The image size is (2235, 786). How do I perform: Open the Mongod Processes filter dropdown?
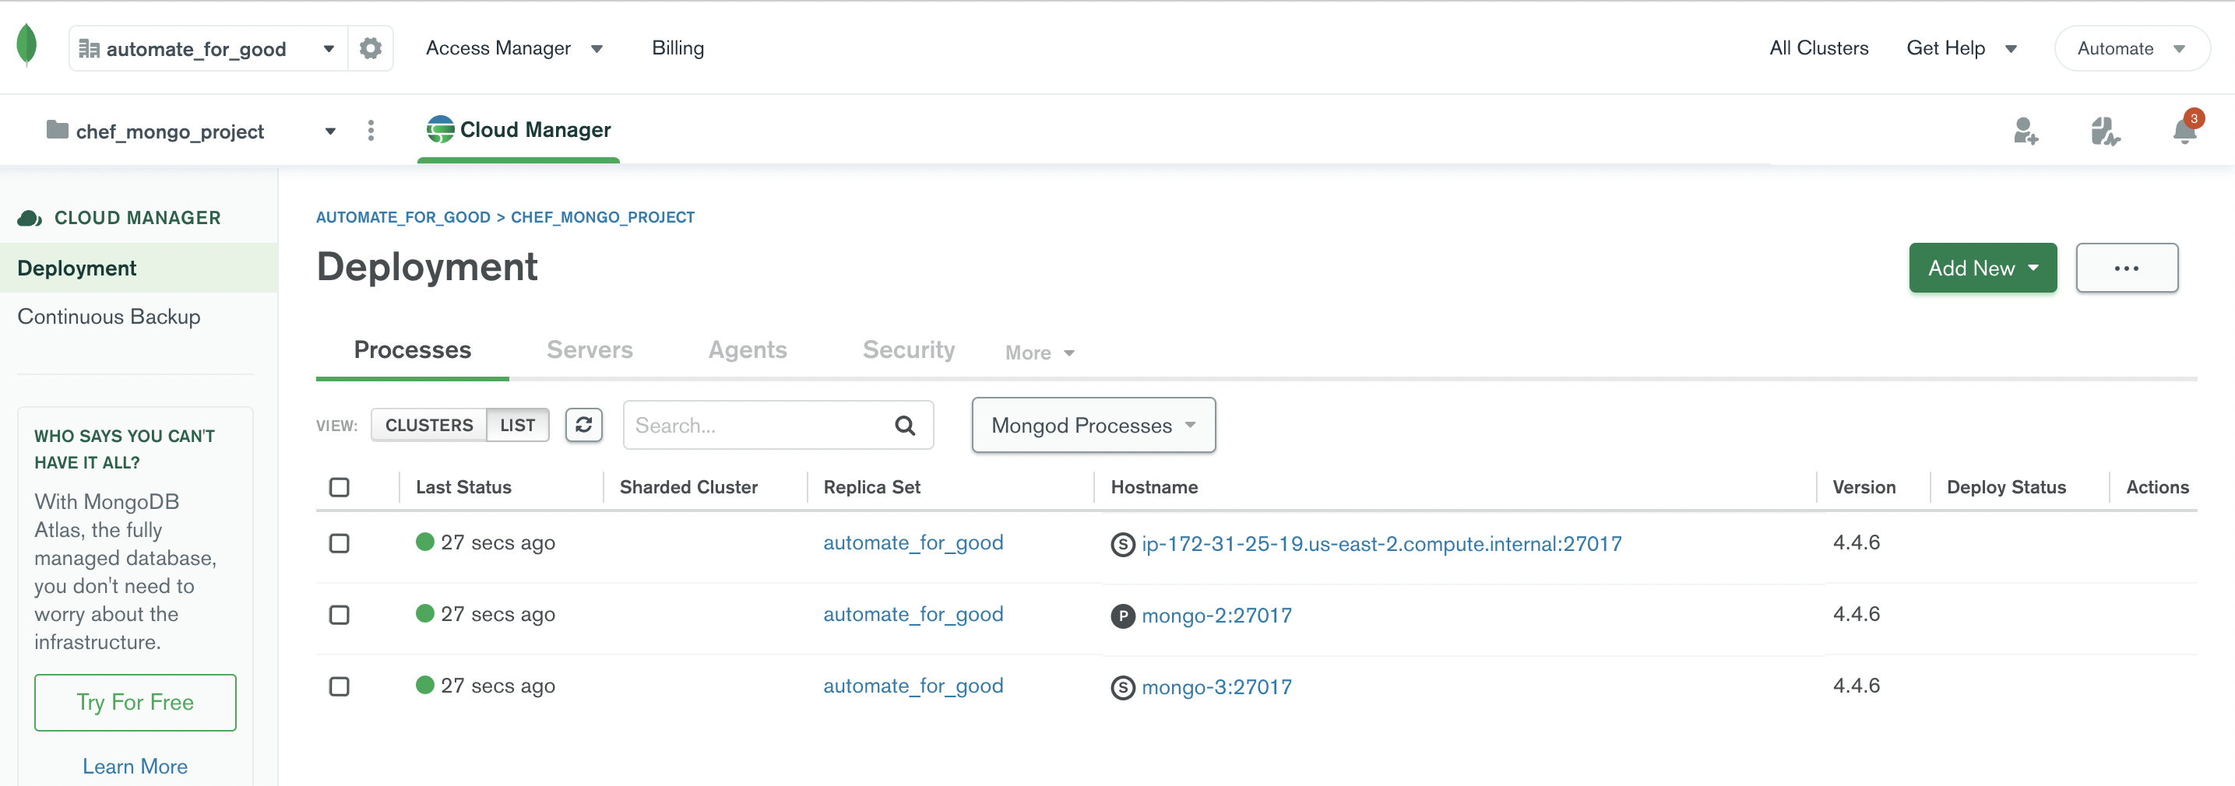[1093, 425]
